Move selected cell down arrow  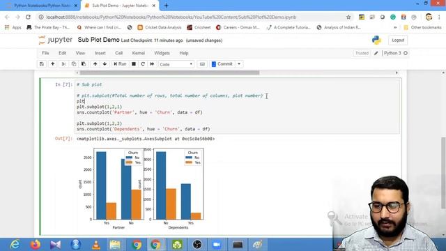[x=105, y=64]
